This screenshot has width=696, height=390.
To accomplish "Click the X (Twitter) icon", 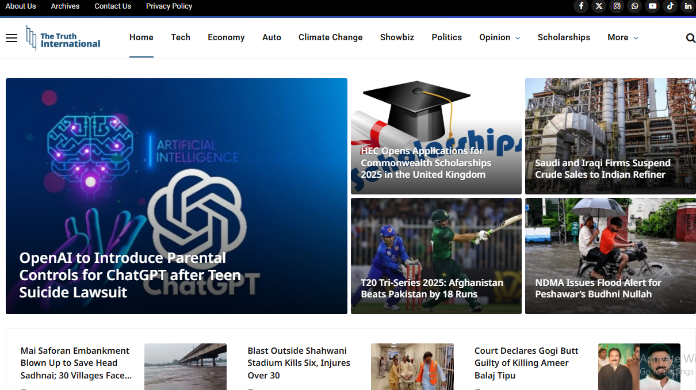I will [599, 6].
